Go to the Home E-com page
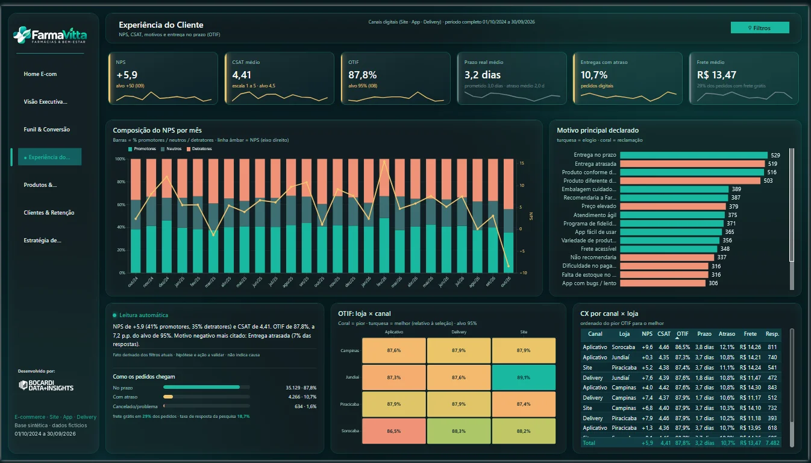The image size is (811, 463). [40, 74]
